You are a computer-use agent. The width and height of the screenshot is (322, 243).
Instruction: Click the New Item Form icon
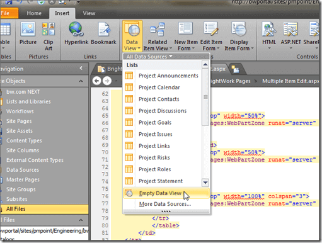(185, 28)
